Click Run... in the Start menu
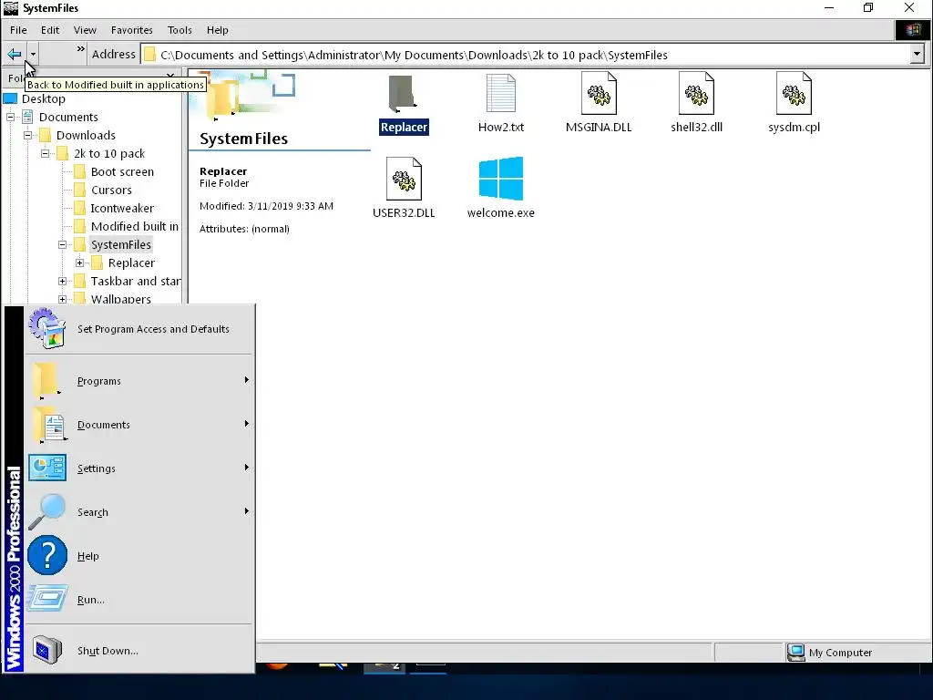 point(139,600)
